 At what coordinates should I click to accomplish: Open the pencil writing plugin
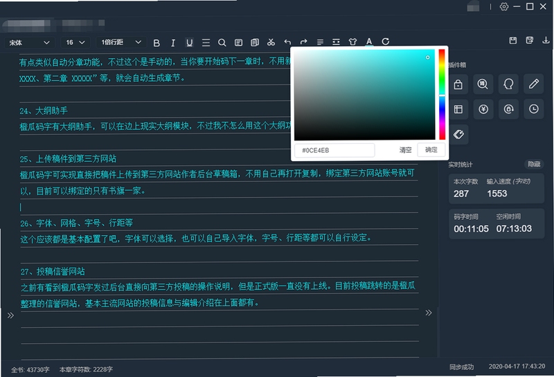(533, 84)
